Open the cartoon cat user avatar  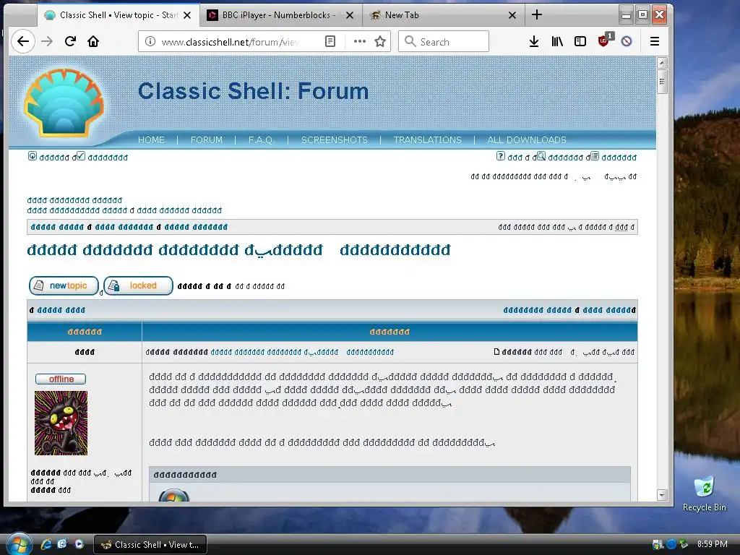point(61,423)
